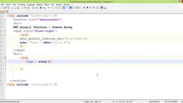
Task: Open the Plugins menu
Action: tap(59, 5)
